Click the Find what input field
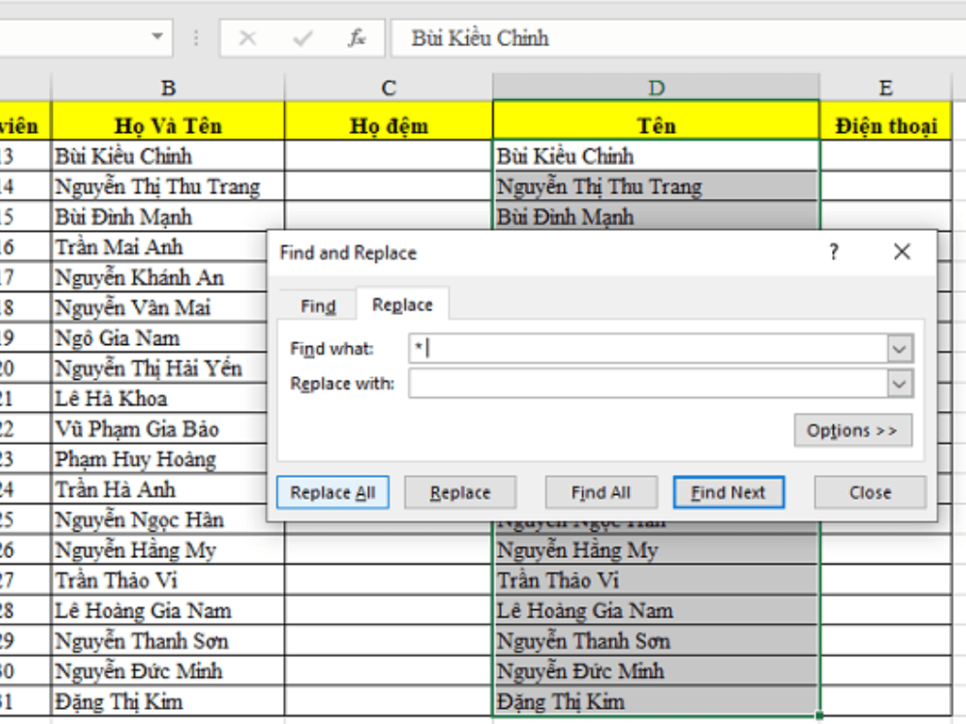The image size is (966, 724). (x=647, y=349)
